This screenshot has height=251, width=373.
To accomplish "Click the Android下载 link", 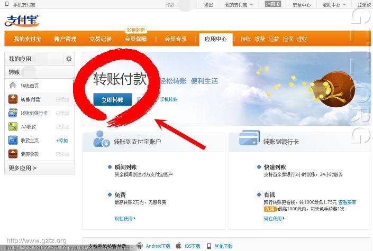I will coord(158,246).
